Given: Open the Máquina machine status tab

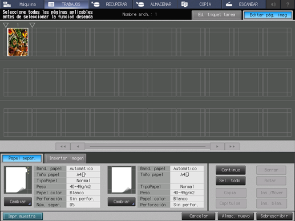Looking at the screenshot, I should coord(22,4).
